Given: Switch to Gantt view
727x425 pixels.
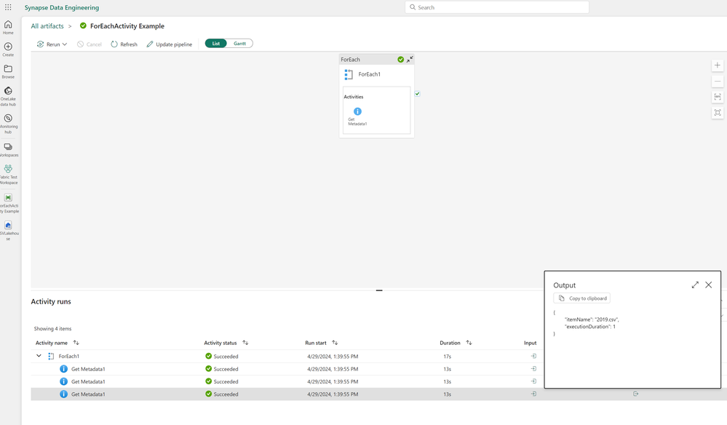Looking at the screenshot, I should [x=239, y=44].
